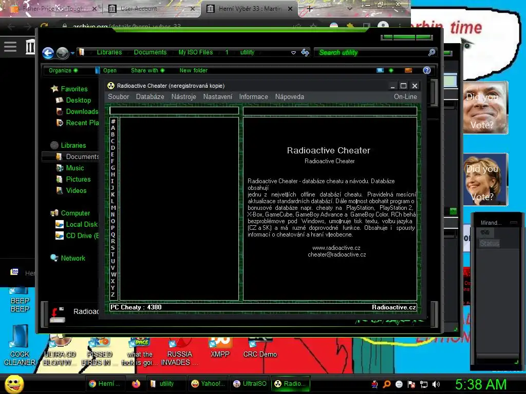The height and width of the screenshot is (394, 526).
Task: Click the Documents breadcrumb in address bar
Action: [x=150, y=52]
